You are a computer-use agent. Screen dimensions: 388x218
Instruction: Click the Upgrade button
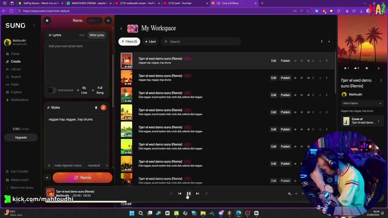[21, 137]
